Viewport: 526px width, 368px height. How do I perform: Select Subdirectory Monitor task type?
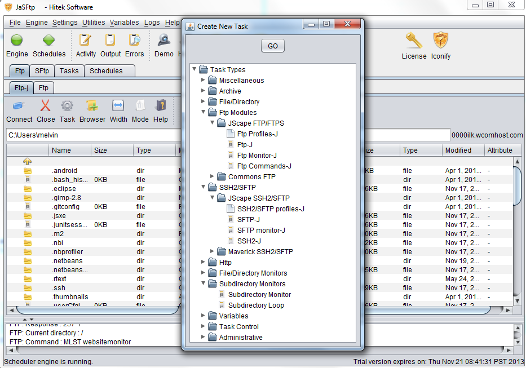coord(259,295)
